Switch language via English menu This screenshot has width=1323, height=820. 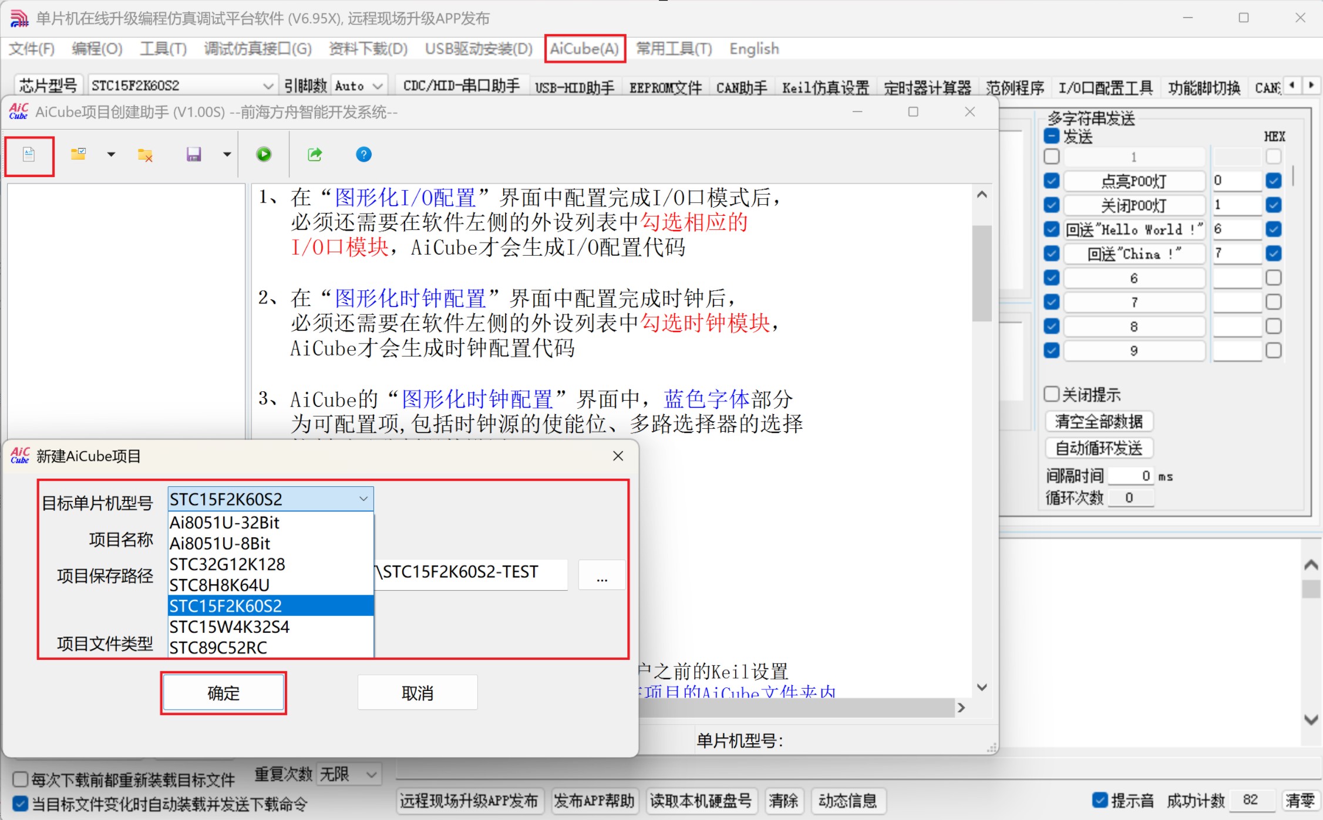click(754, 49)
